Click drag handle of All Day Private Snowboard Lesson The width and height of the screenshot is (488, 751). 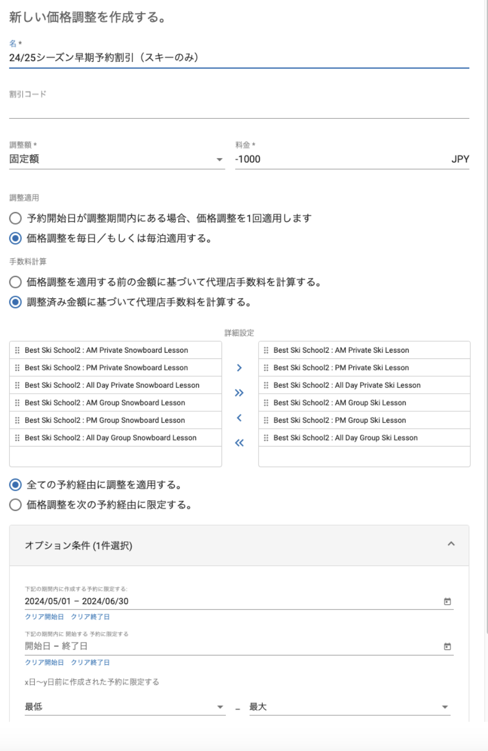[x=17, y=385]
